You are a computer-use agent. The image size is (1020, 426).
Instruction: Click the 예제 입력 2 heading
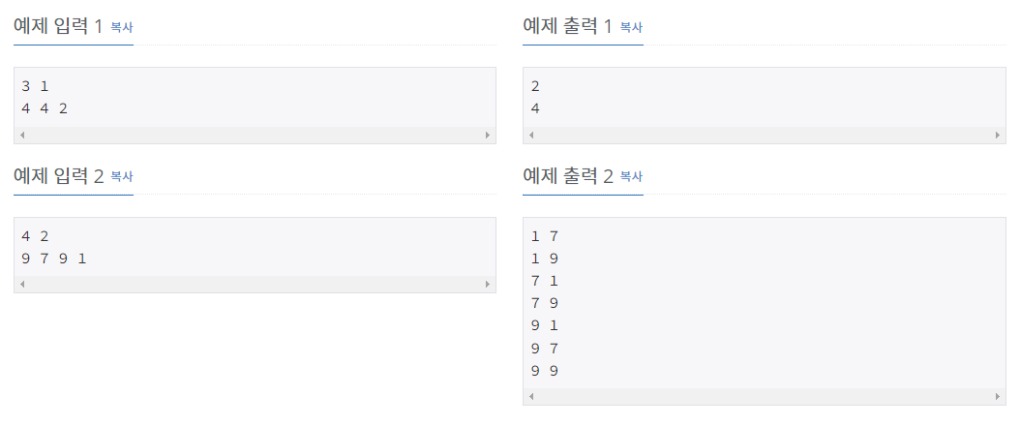coord(58,175)
